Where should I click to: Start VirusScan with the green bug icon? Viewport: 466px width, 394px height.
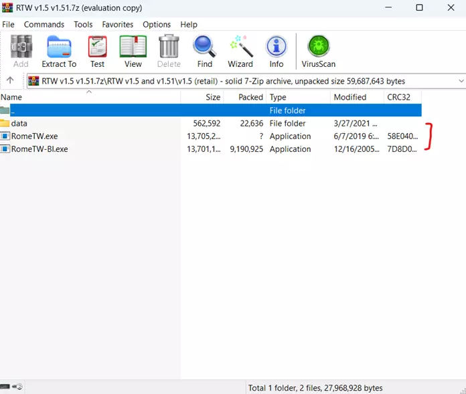point(318,46)
